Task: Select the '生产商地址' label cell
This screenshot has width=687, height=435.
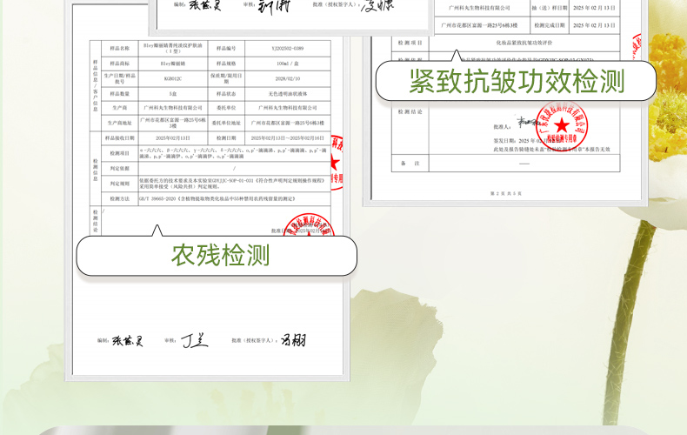Action: (x=120, y=124)
